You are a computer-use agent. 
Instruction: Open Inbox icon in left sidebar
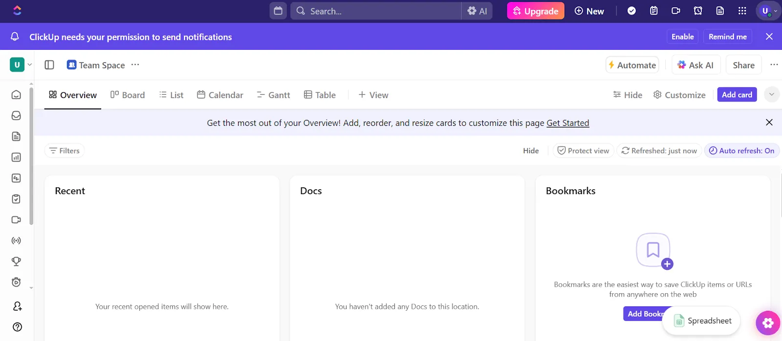tap(16, 116)
